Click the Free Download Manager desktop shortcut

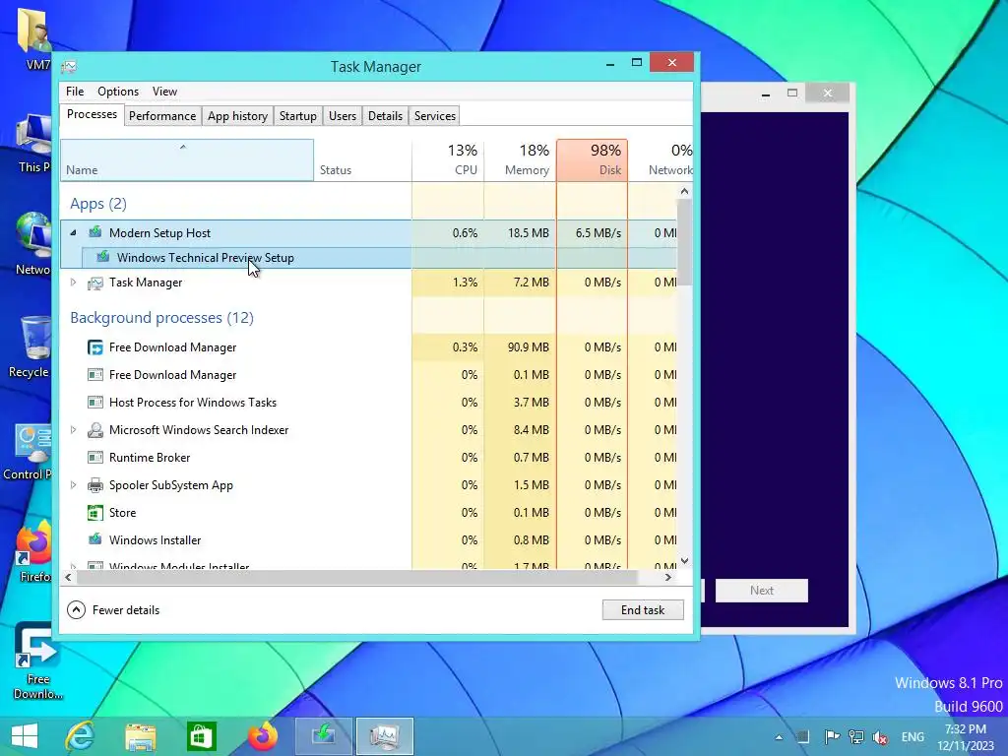pos(37,662)
